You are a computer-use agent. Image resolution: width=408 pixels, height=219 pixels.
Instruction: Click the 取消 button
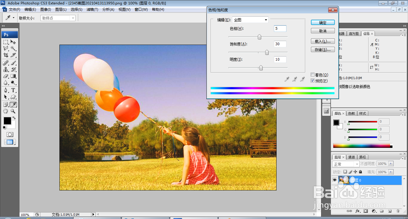point(323,31)
